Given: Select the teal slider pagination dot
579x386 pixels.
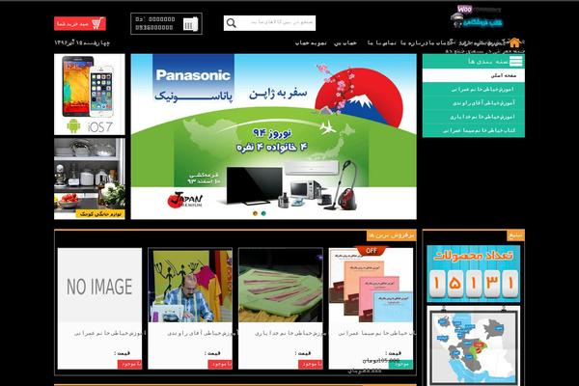Looking at the screenshot, I should tap(263, 213).
